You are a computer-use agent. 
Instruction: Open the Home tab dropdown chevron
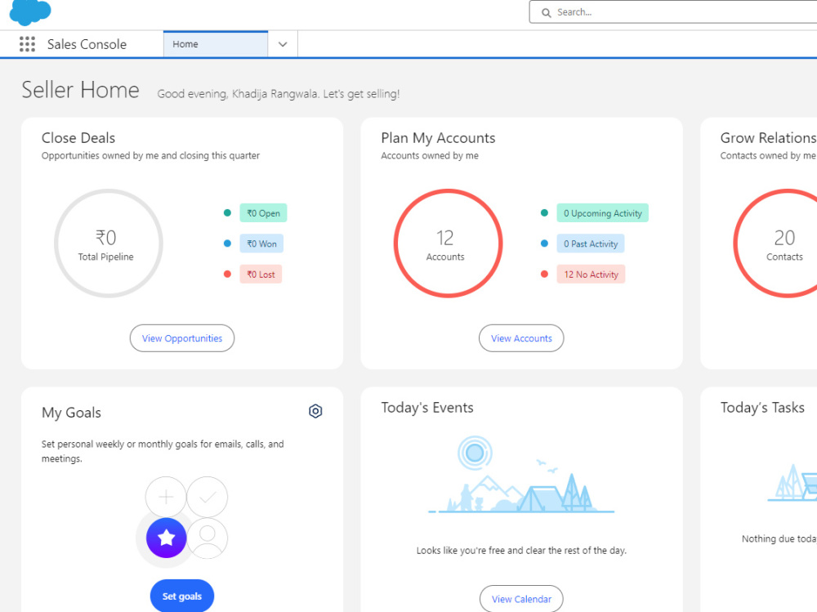(283, 44)
